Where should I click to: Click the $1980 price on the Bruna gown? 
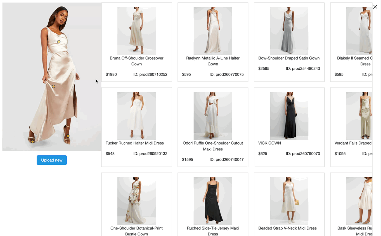click(x=111, y=74)
